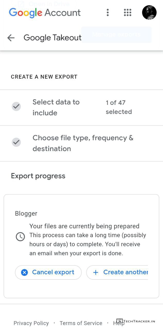Click the X icon on Cancel export

pos(24,272)
